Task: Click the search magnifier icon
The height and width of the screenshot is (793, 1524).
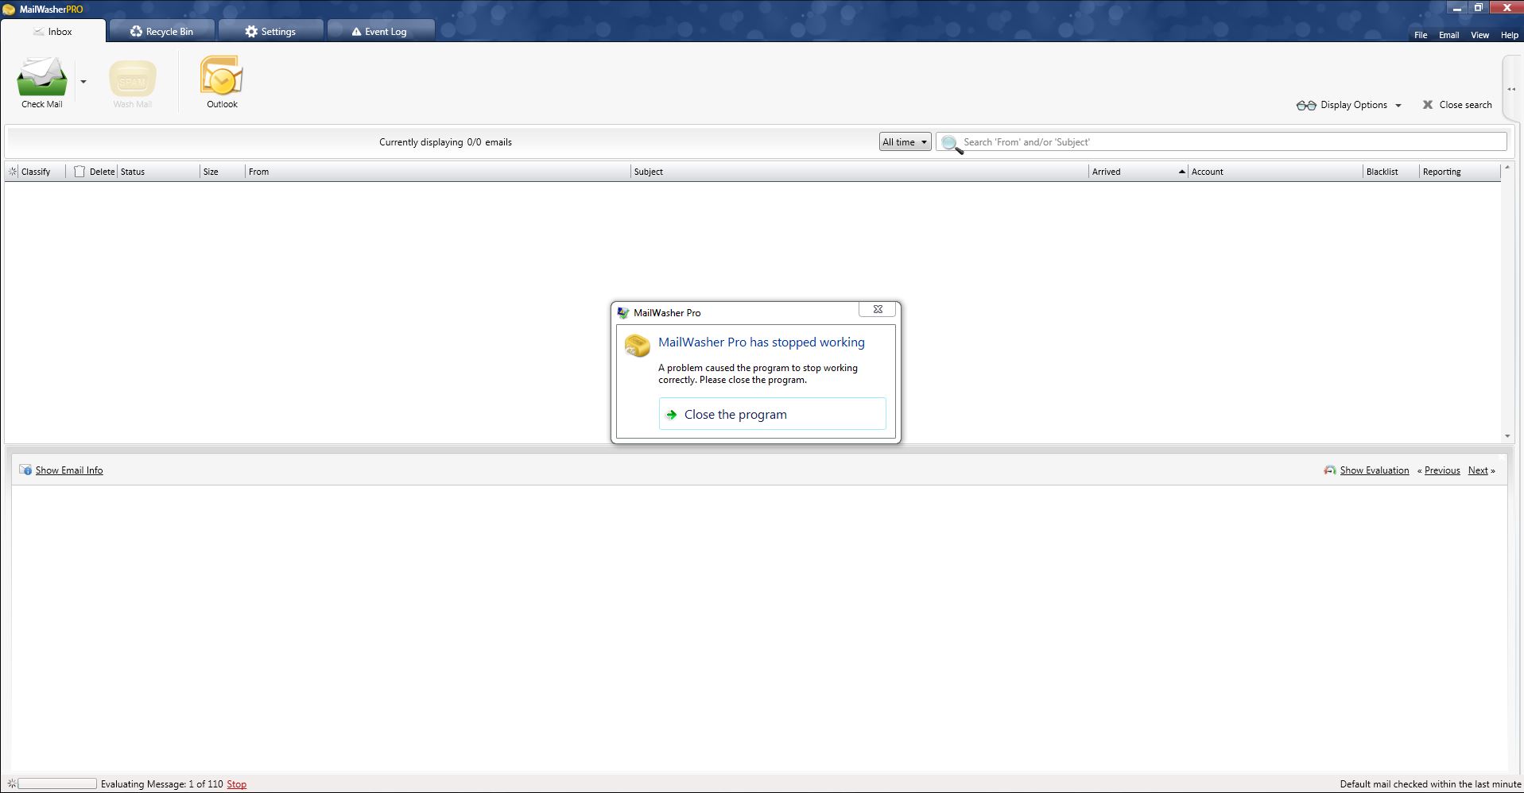Action: click(x=952, y=144)
